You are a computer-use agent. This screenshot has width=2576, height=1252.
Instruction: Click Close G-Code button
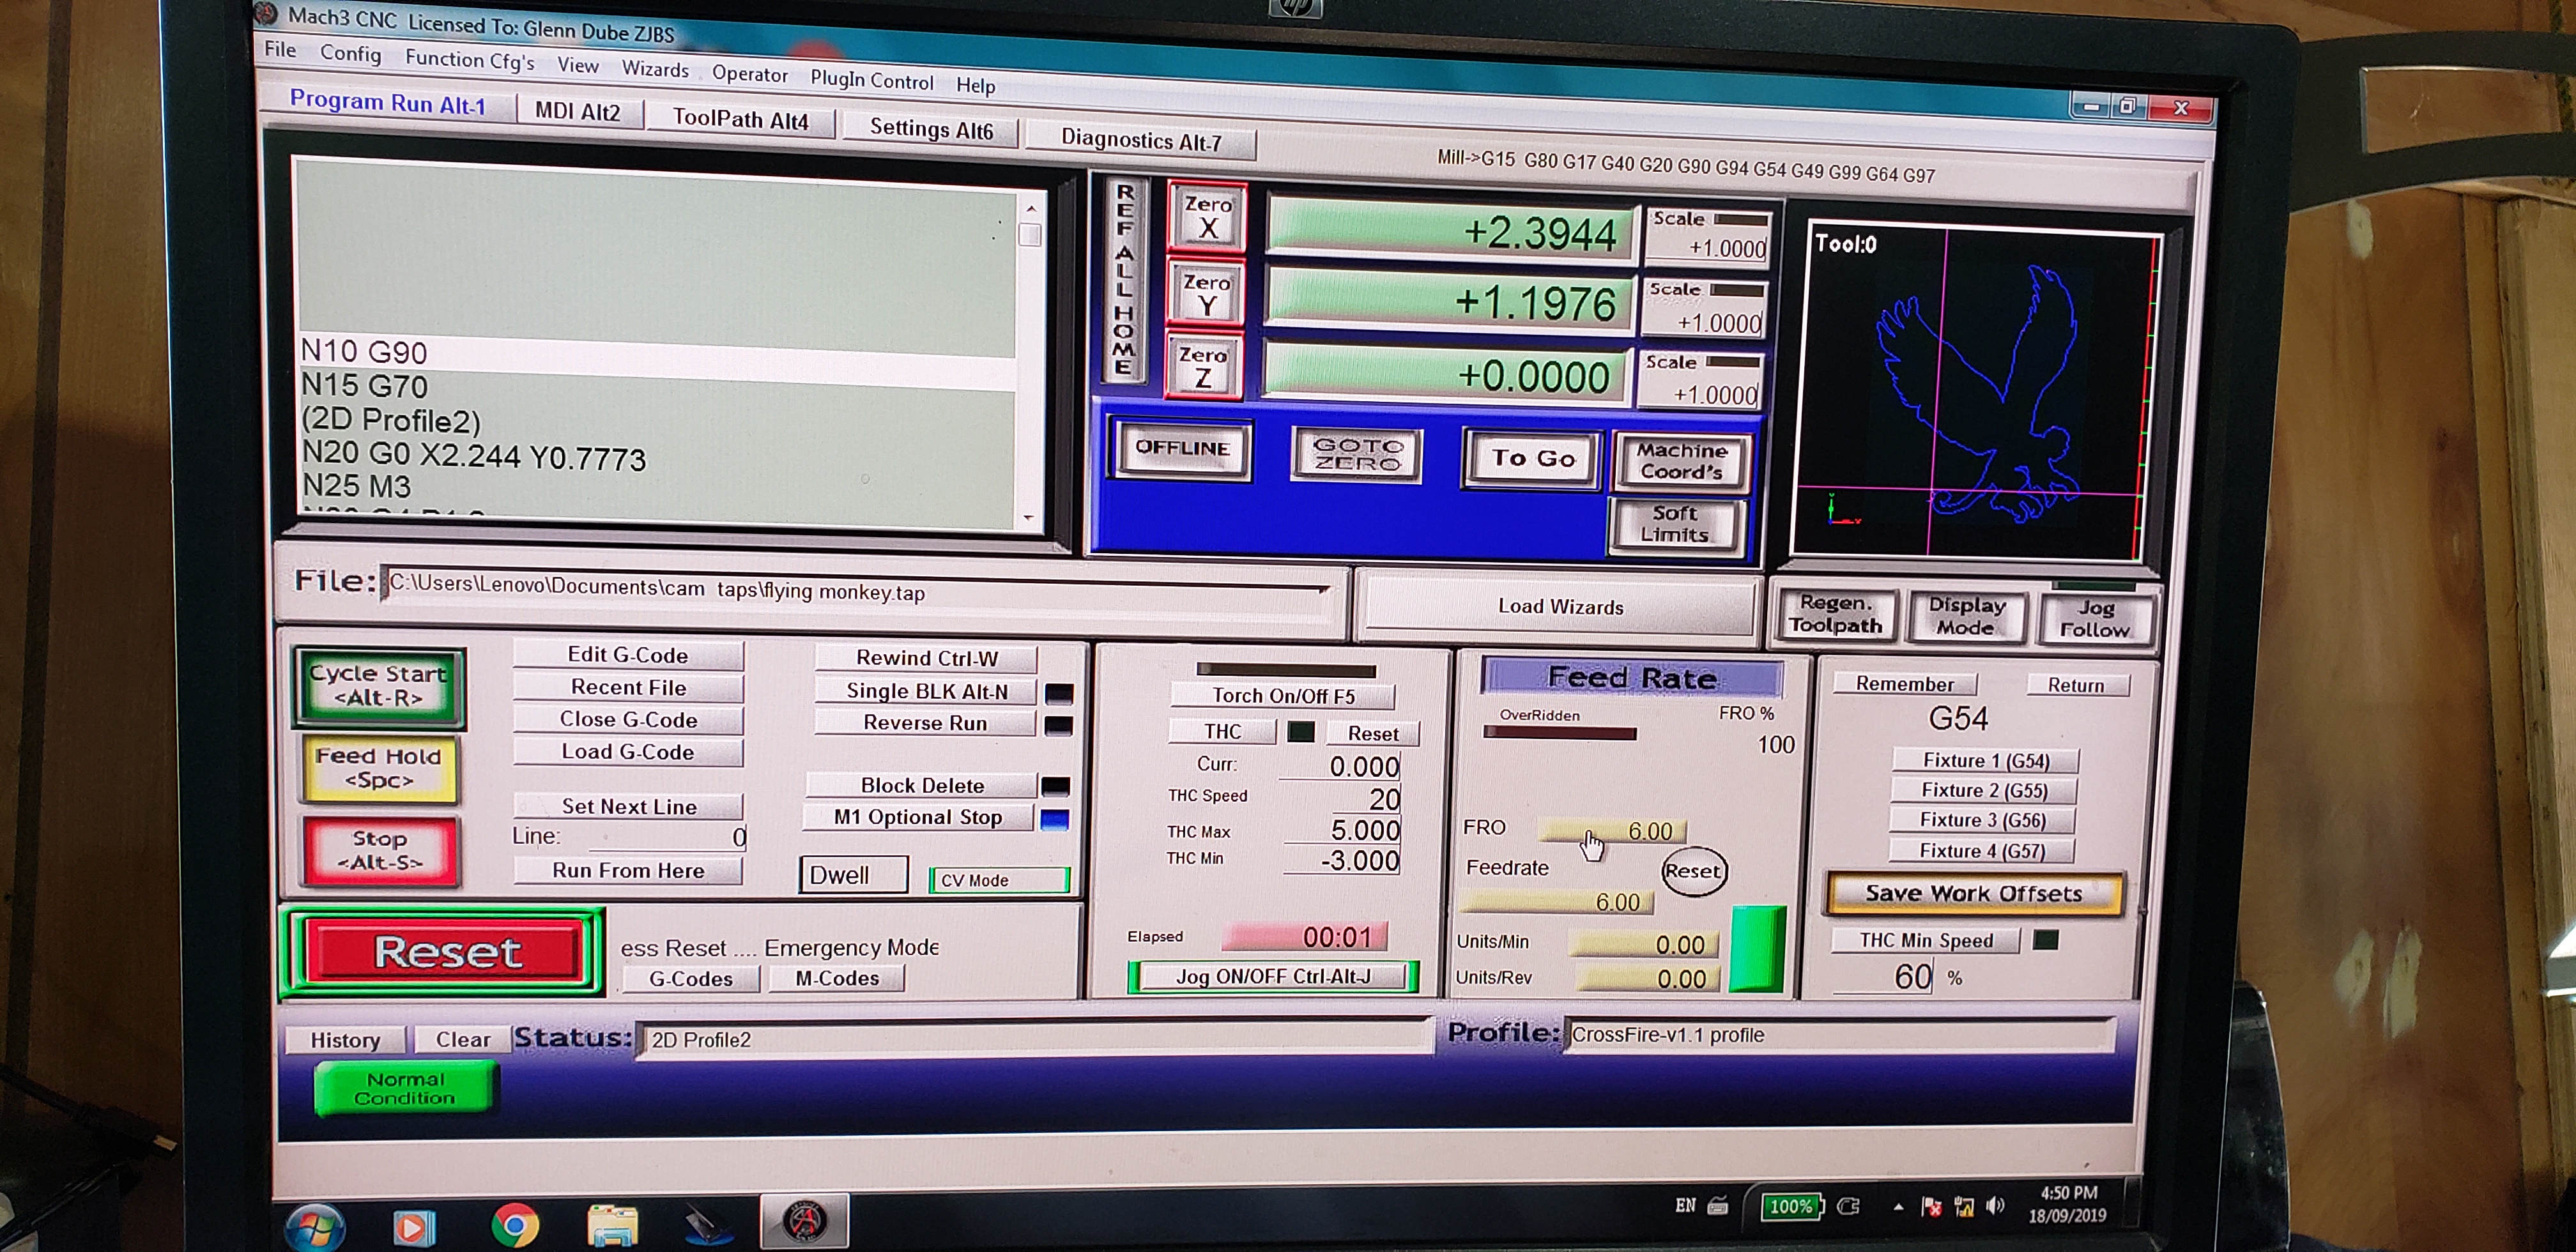(628, 719)
